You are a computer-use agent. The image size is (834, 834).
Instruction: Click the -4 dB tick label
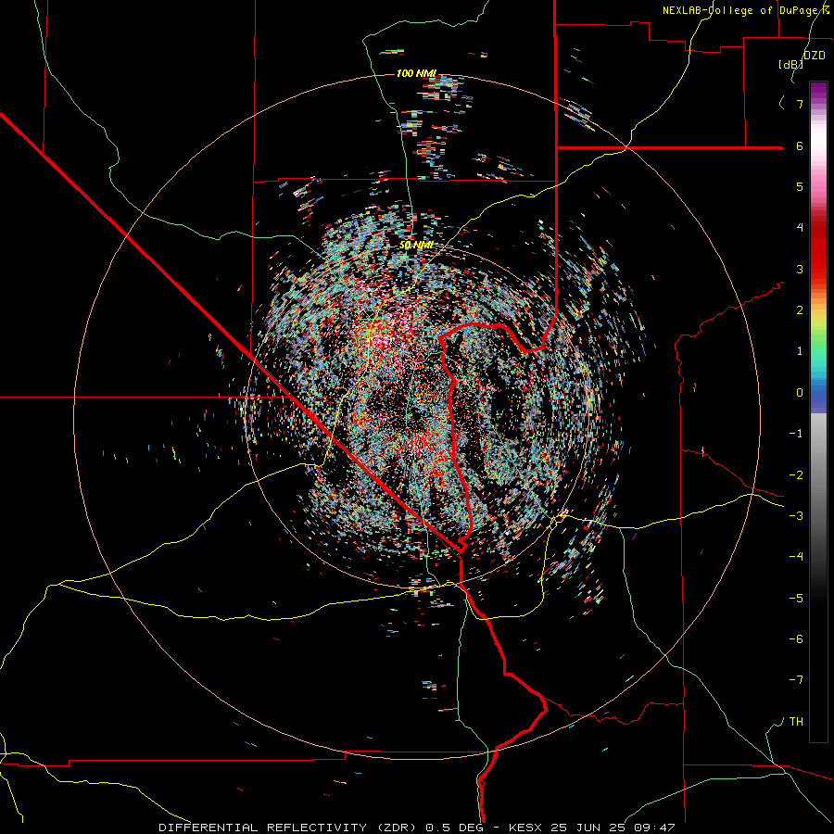796,557
